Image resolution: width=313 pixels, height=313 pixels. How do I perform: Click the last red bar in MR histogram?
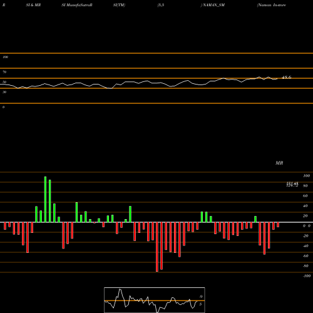click(278, 225)
